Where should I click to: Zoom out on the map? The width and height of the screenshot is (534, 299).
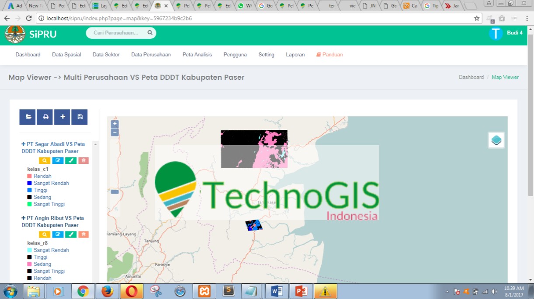point(115,132)
